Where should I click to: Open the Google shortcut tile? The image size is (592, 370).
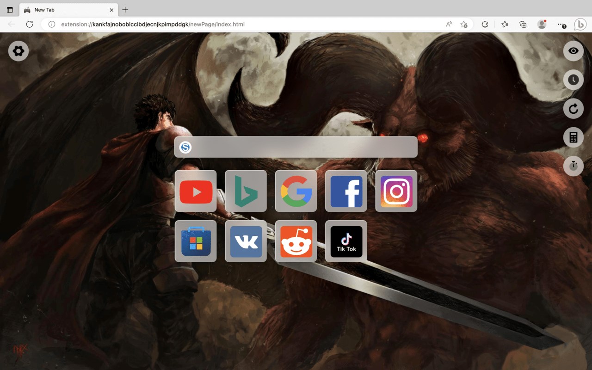[x=296, y=191]
